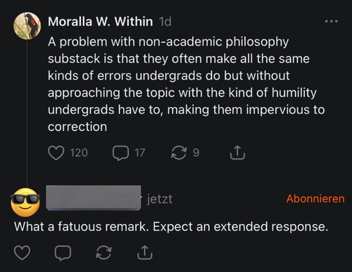Click the 17 comments count
Screen dimensions: 352x272
140,153
